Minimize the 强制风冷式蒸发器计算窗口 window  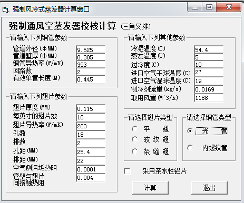click(195, 7)
